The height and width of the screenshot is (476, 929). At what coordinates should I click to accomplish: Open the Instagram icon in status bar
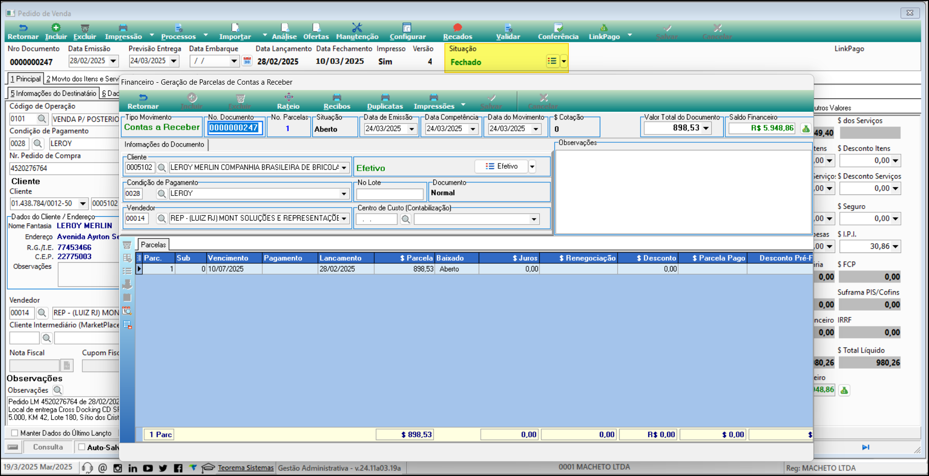click(x=118, y=468)
